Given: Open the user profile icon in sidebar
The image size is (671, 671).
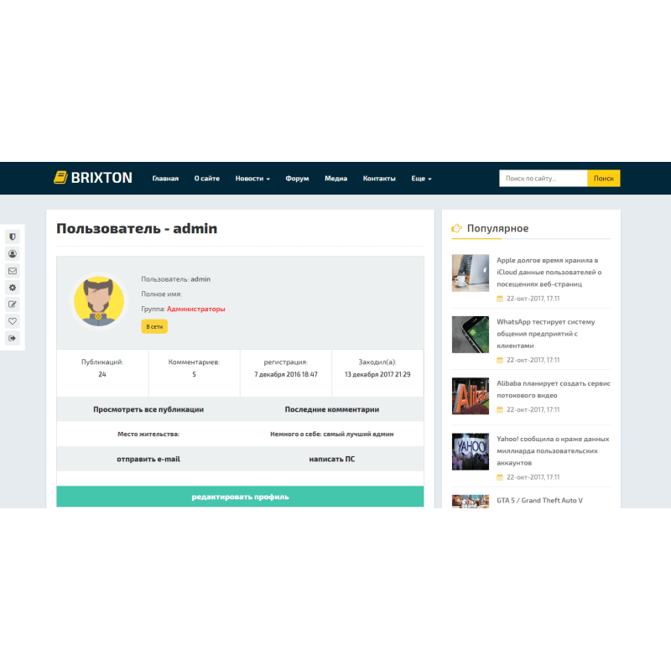Looking at the screenshot, I should (12, 253).
